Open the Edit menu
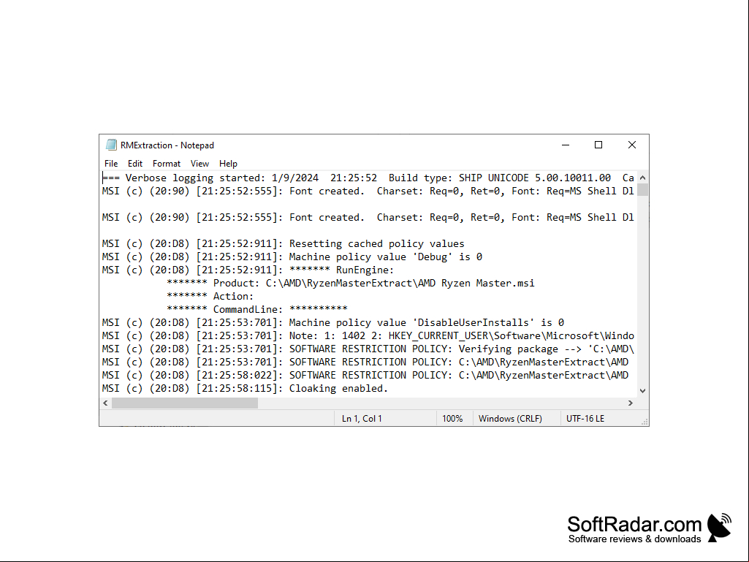Screen dimensions: 749x562 tap(135, 164)
